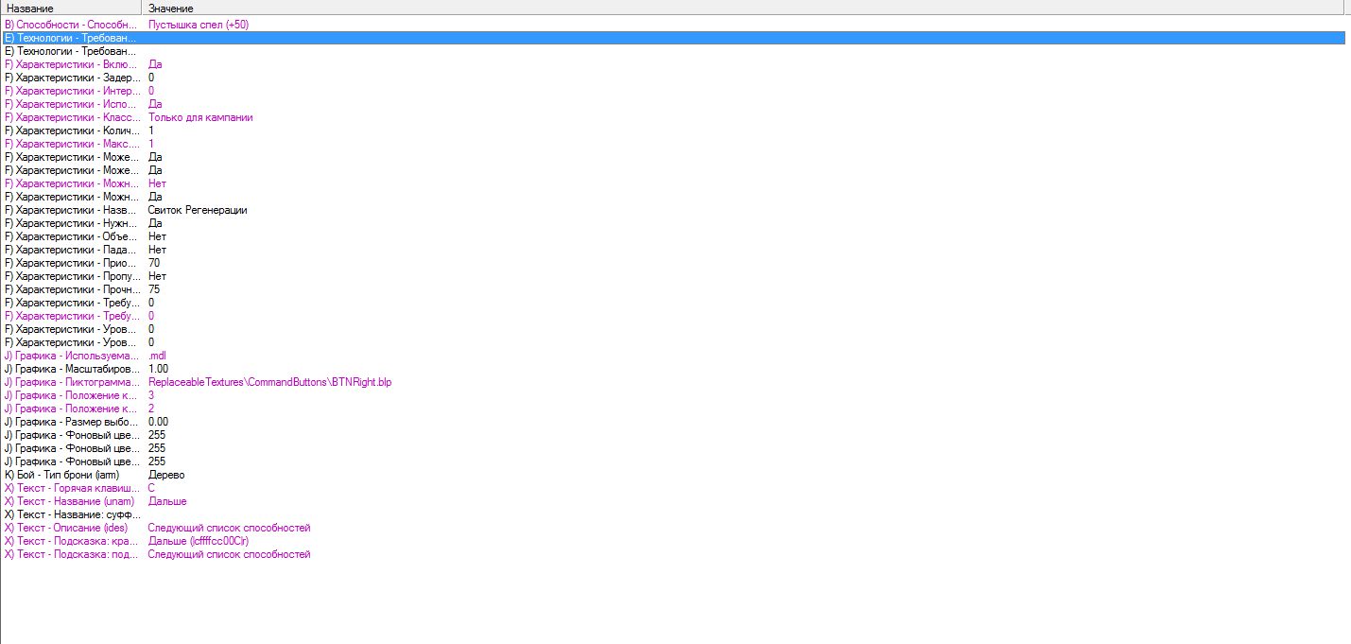
Task: Select the Характеристики - Вклю row
Action: 673,64
